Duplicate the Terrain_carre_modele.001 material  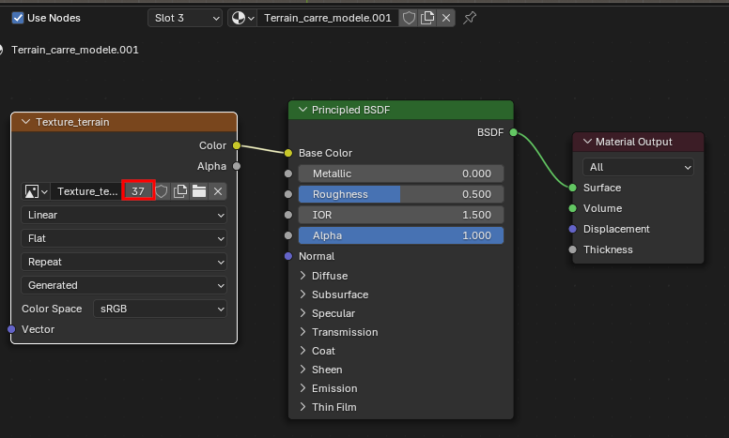pyautogui.click(x=427, y=18)
